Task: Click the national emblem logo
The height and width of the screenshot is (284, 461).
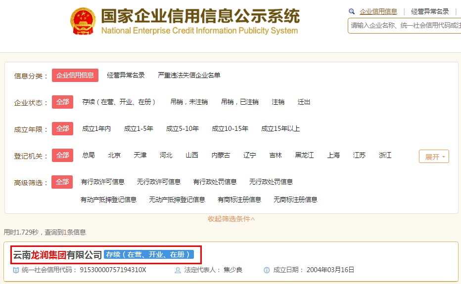Action: (x=83, y=21)
